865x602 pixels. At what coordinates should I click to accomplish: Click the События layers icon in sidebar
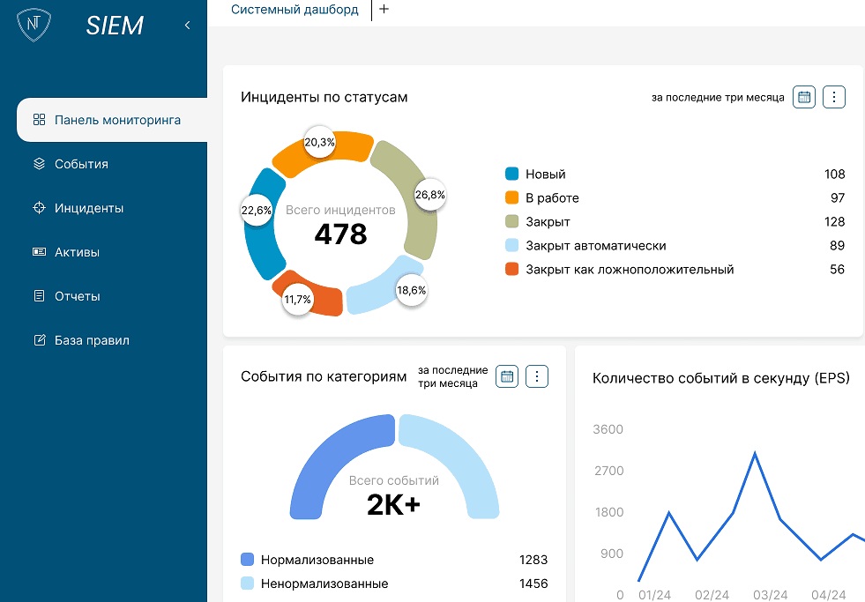(39, 164)
